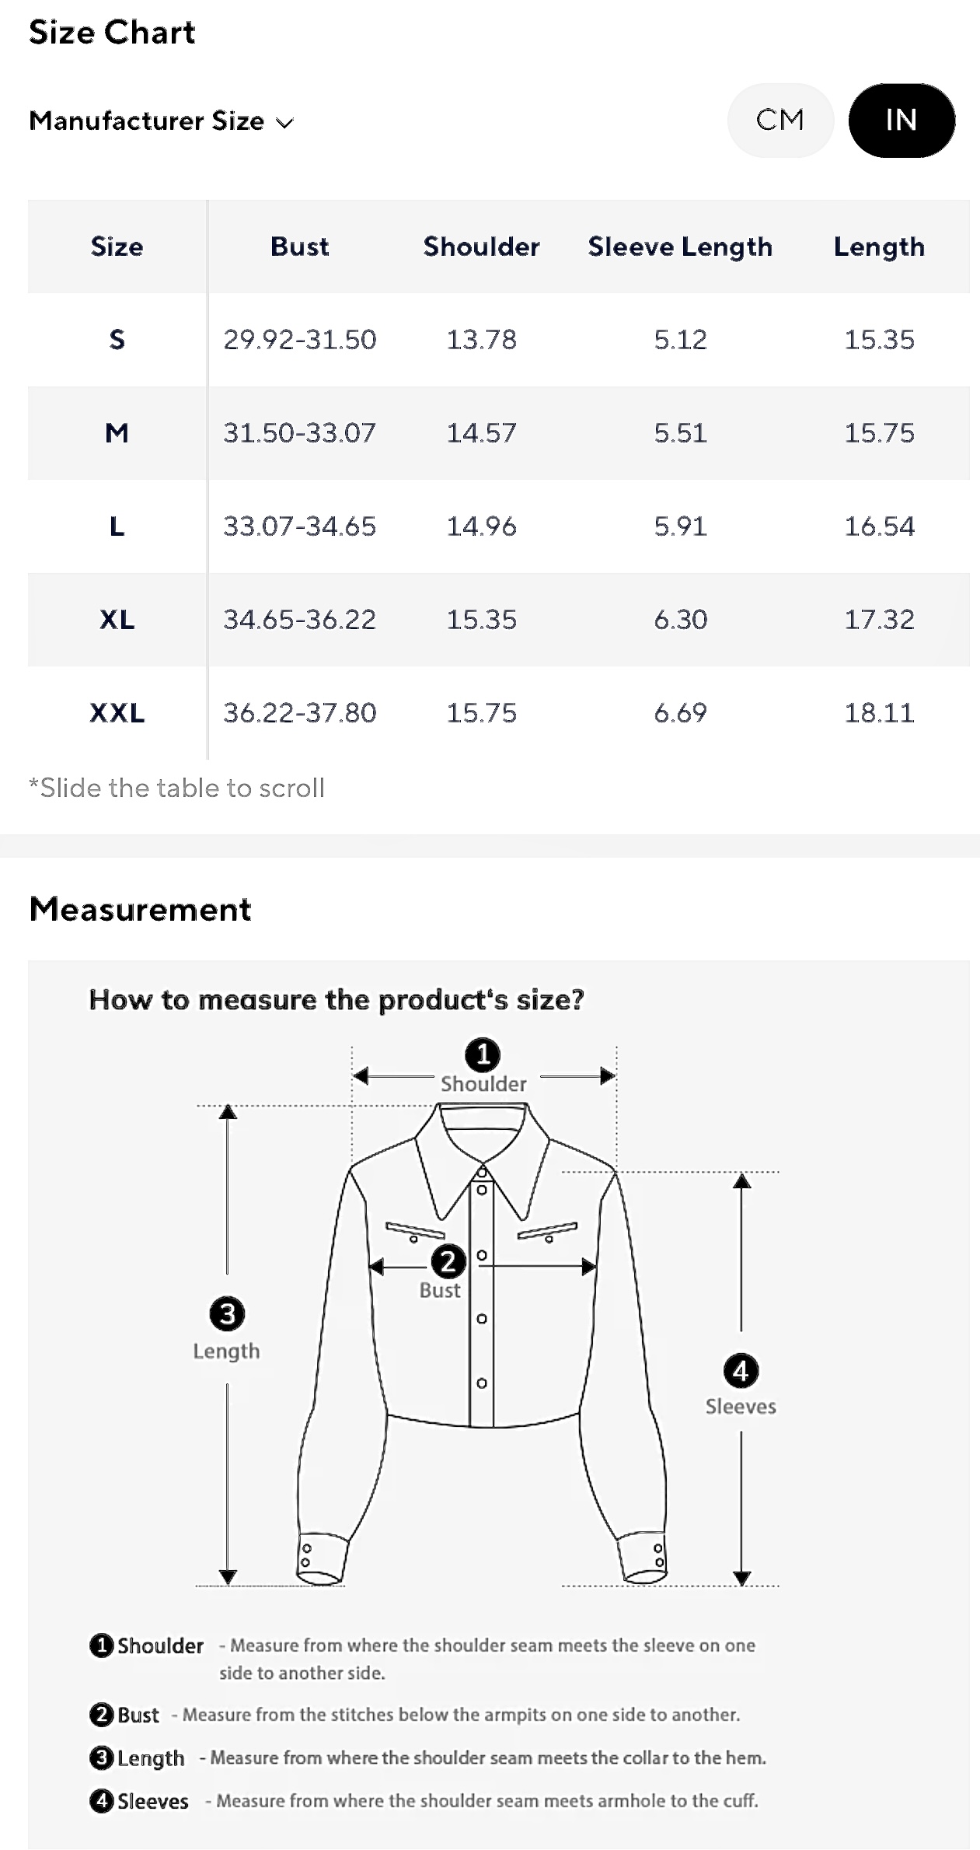Viewport: 980px width, 1850px height.
Task: Click the Length column header
Action: tap(879, 247)
